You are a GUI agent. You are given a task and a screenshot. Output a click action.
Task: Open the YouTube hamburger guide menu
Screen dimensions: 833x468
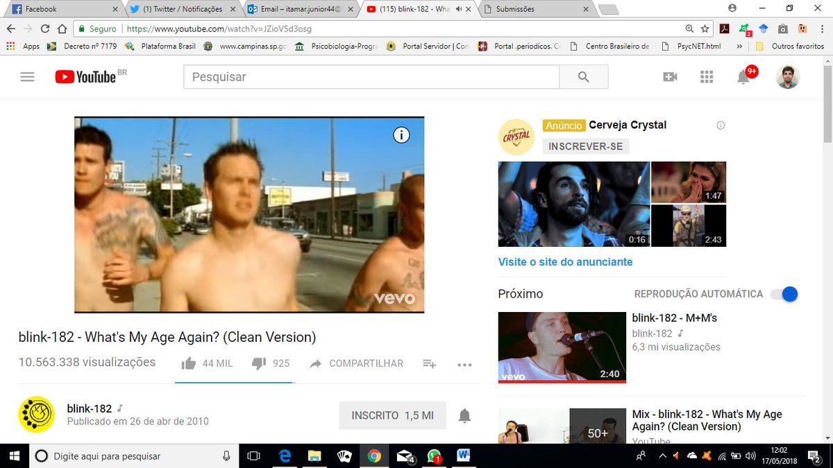point(27,77)
